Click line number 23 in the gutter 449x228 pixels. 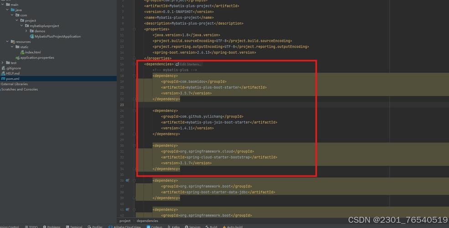click(x=122, y=105)
